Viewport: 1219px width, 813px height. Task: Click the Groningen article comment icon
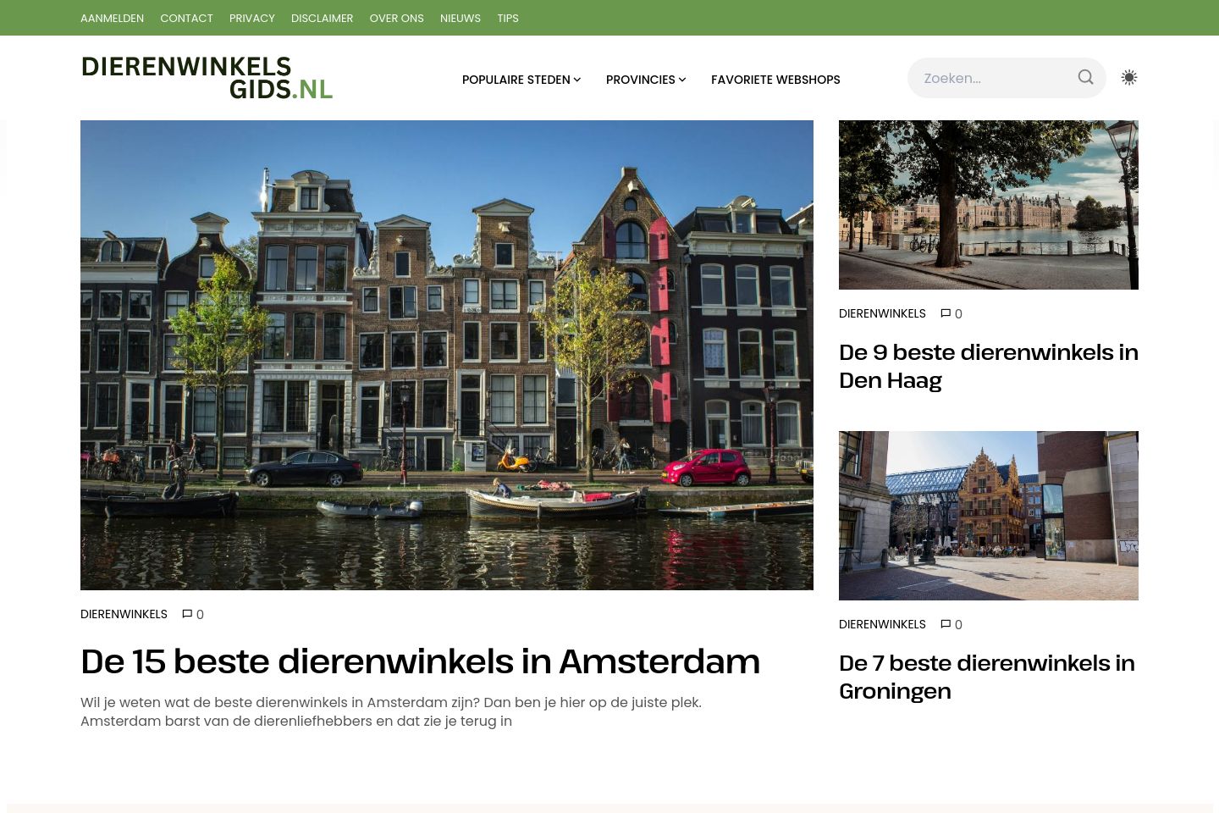pyautogui.click(x=946, y=625)
